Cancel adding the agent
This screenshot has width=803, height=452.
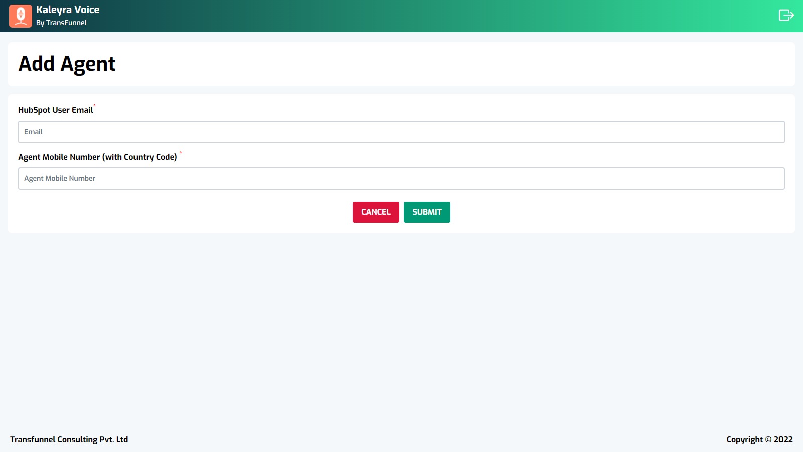click(376, 212)
